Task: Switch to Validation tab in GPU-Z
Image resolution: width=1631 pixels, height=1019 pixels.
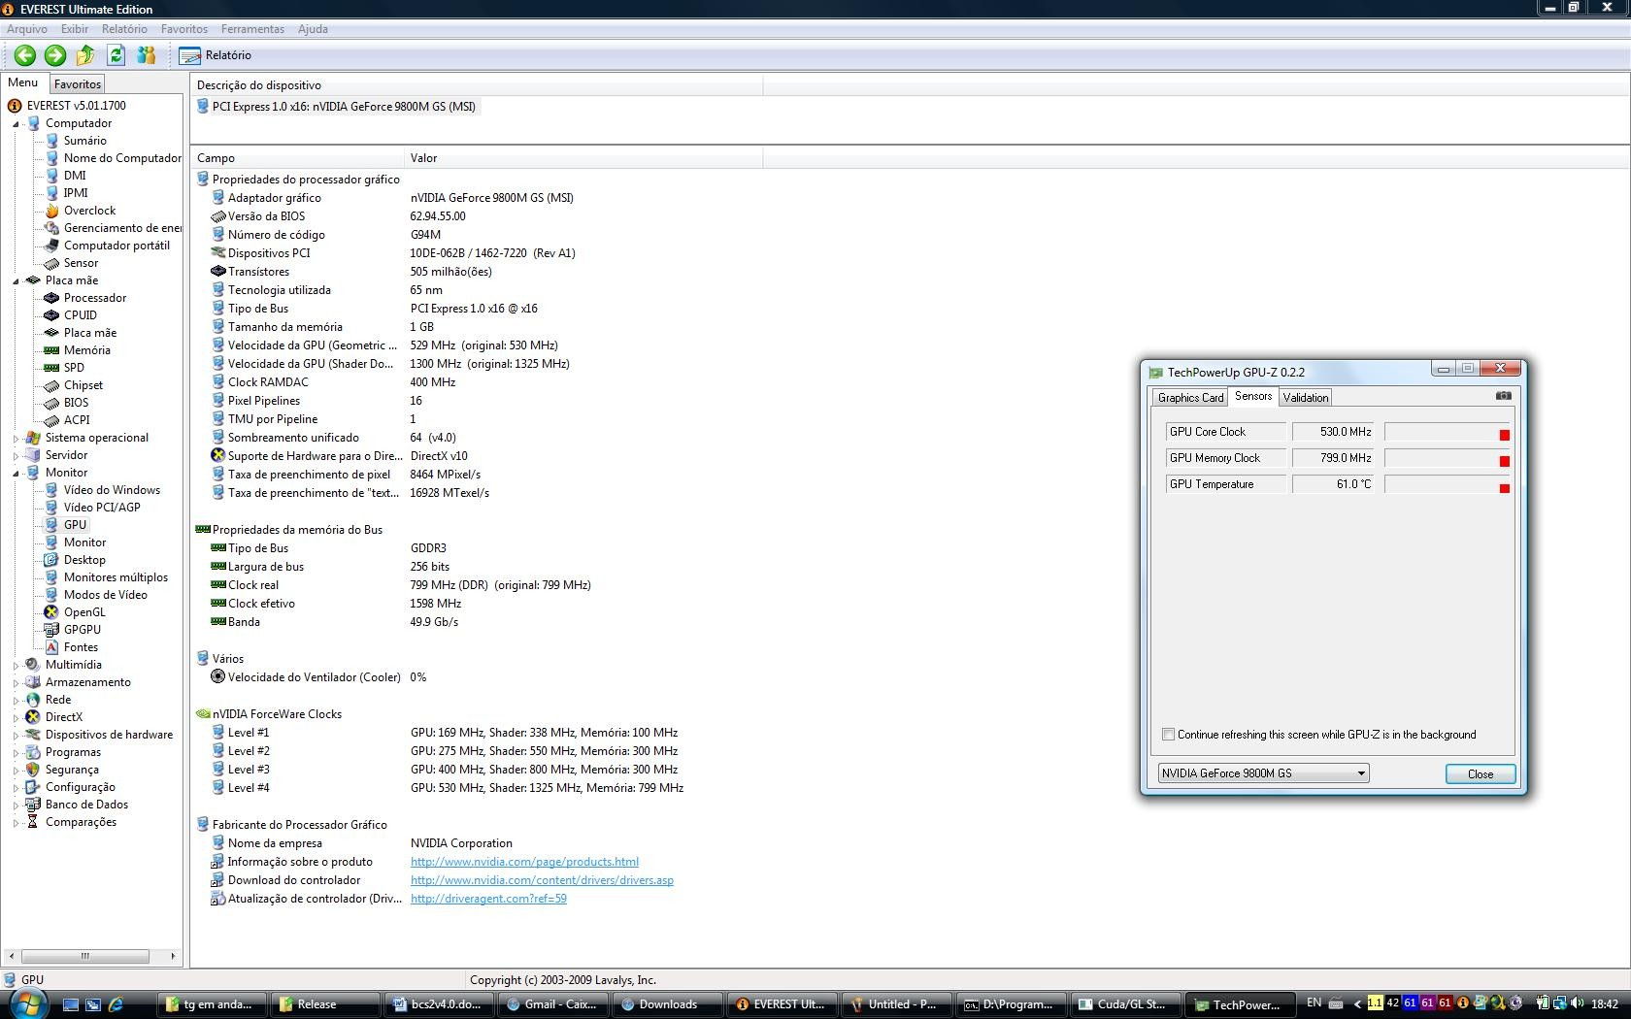Action: pos(1305,398)
